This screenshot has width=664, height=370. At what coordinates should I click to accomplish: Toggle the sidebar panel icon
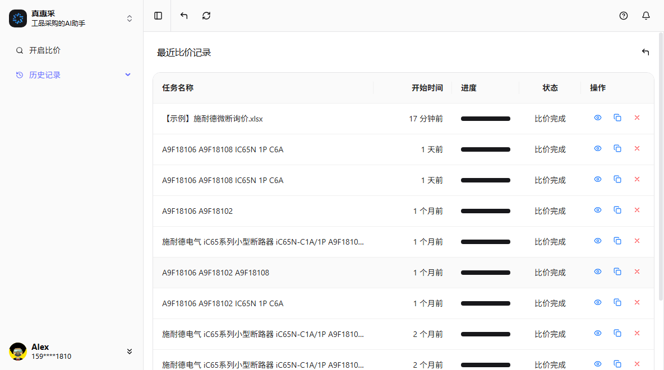pyautogui.click(x=158, y=16)
